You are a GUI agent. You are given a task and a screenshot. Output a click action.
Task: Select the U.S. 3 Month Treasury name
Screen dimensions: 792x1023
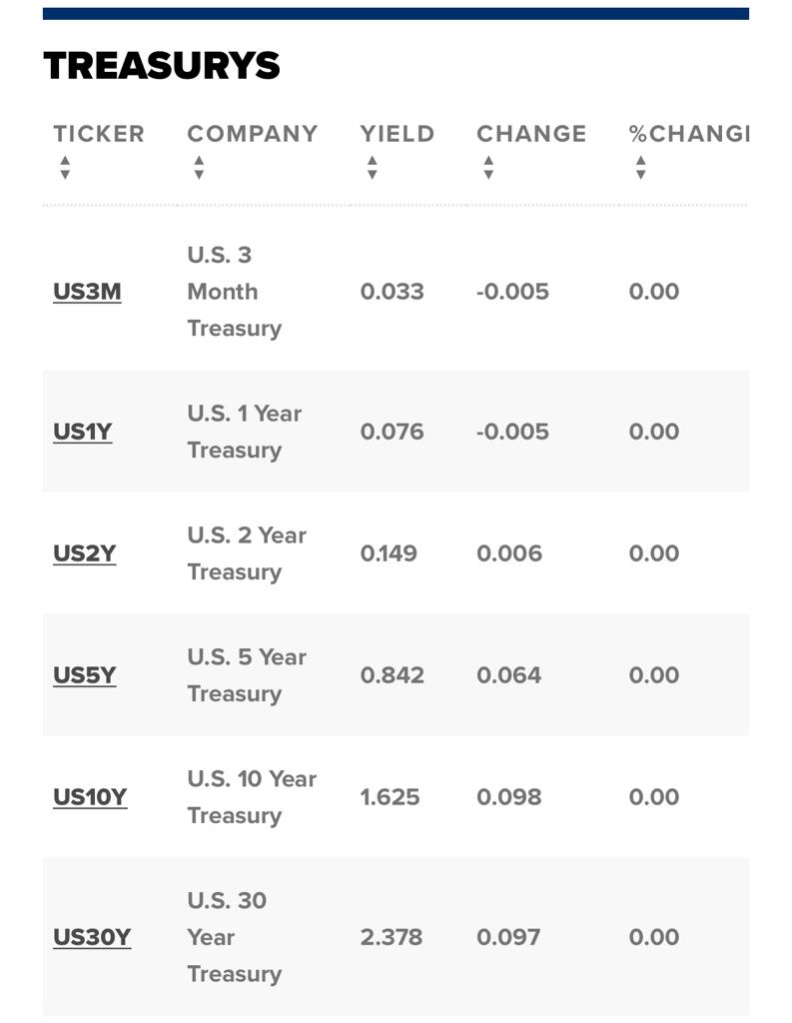pyautogui.click(x=235, y=292)
